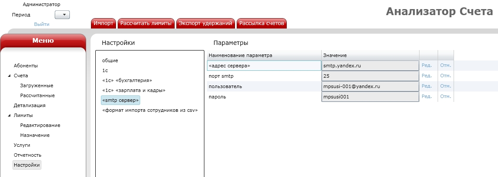498x177 pixels.
Task: Open the Рассчитать лимиты tab
Action: click(146, 23)
